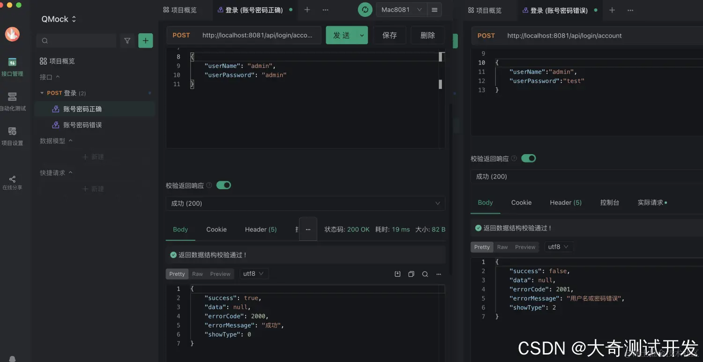Screen dimensions: 703x362
Task: Open the utf8 encoding dropdown
Action: [253, 273]
